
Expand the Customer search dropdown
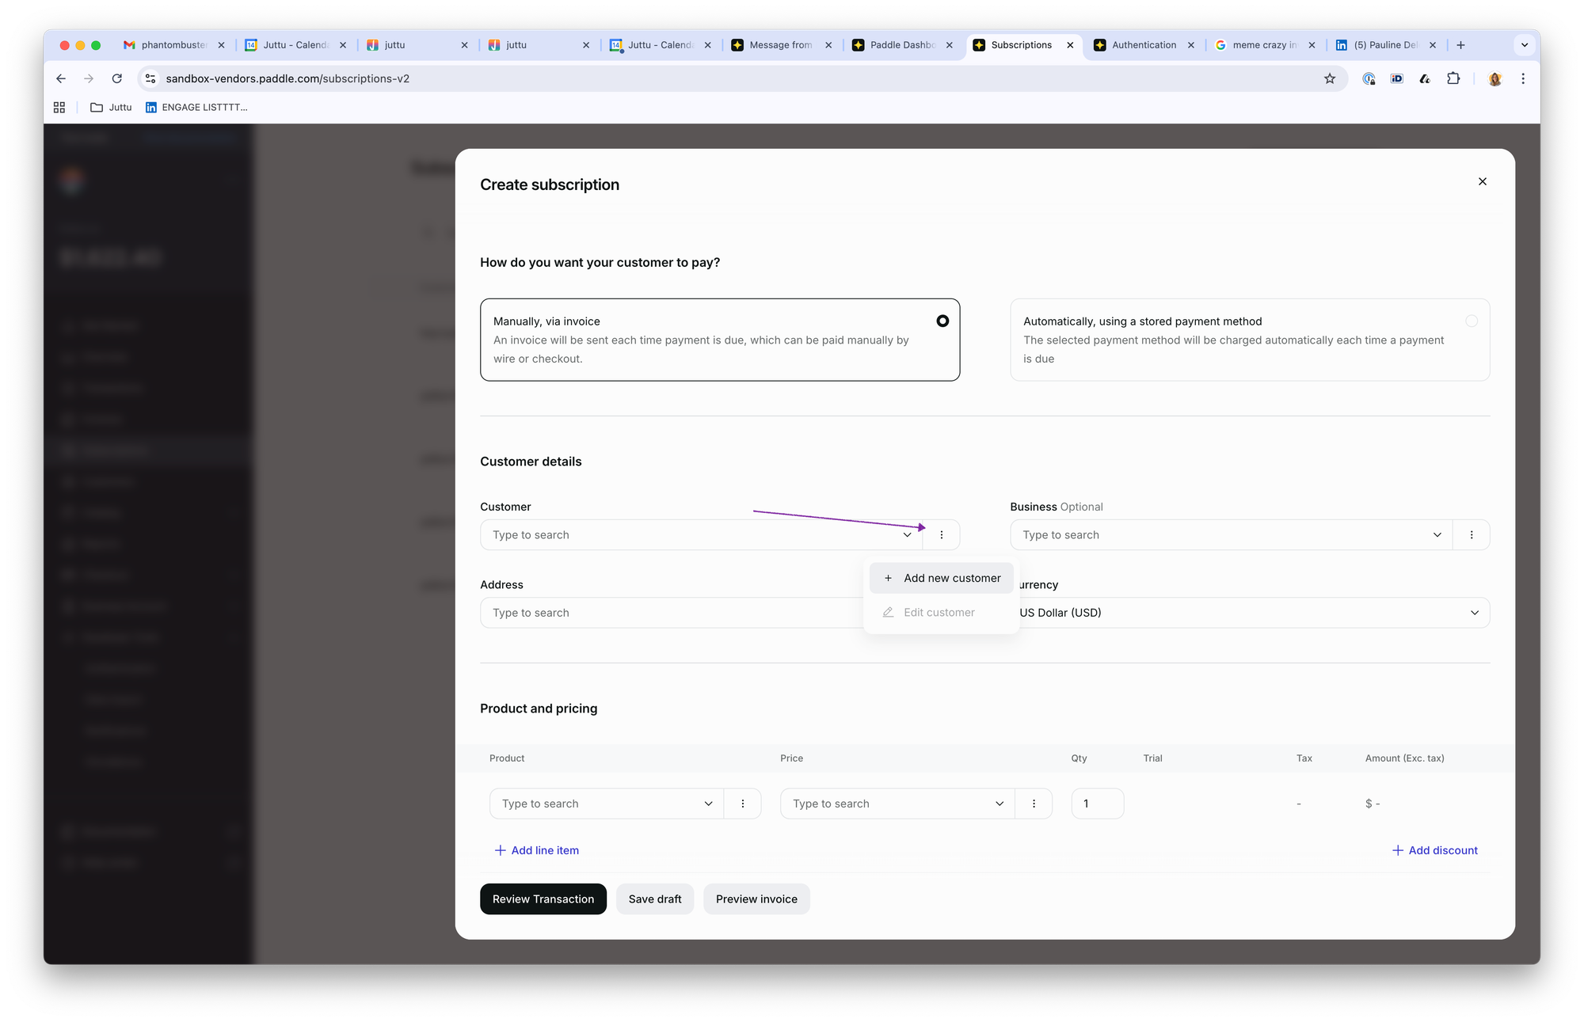907,535
